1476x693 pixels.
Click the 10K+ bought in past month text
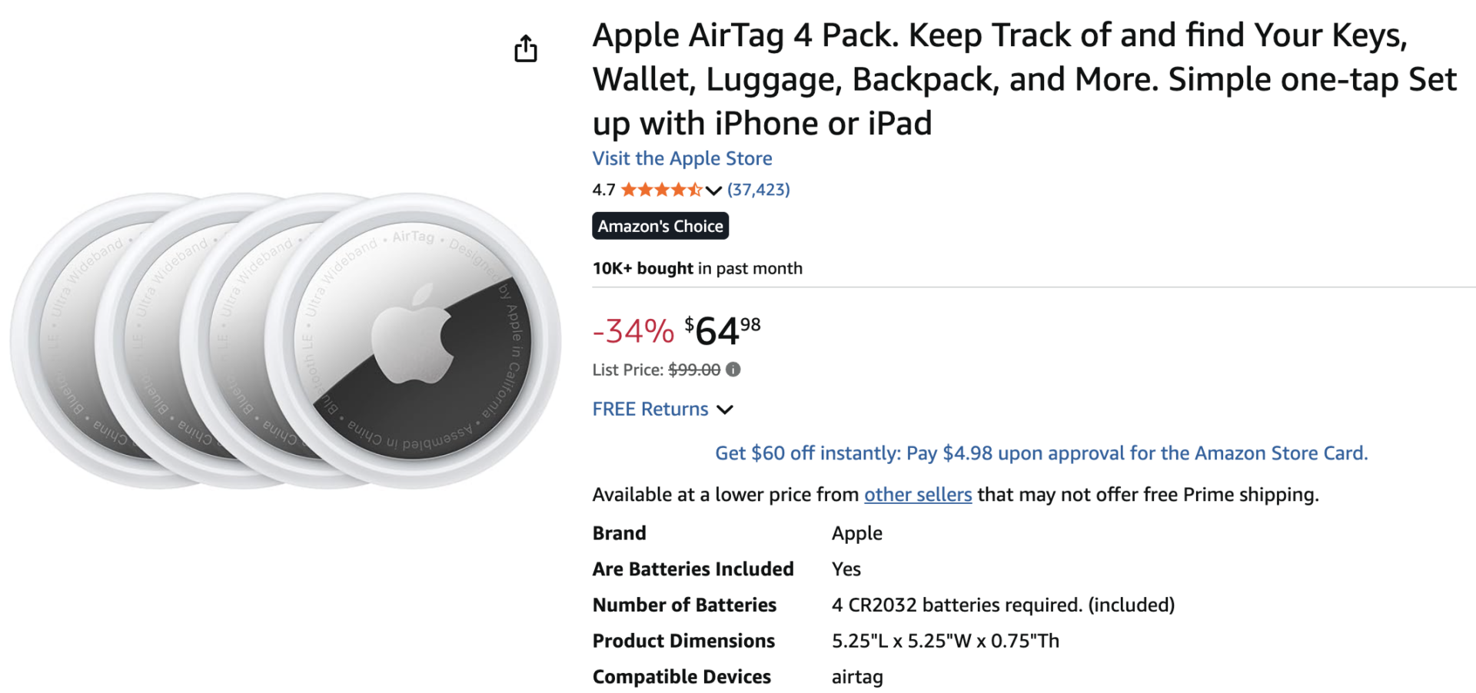696,268
